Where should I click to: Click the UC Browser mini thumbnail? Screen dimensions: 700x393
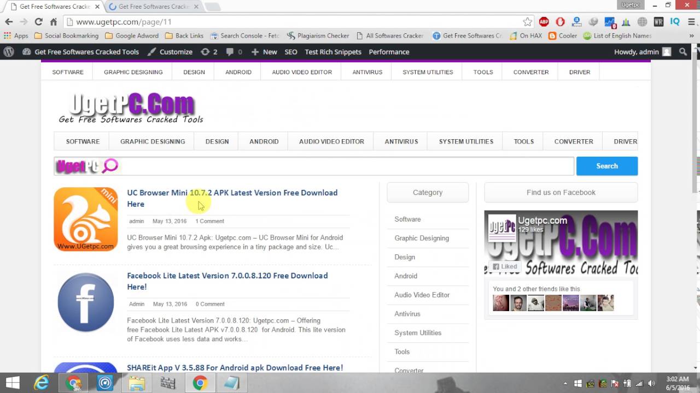[x=86, y=219]
